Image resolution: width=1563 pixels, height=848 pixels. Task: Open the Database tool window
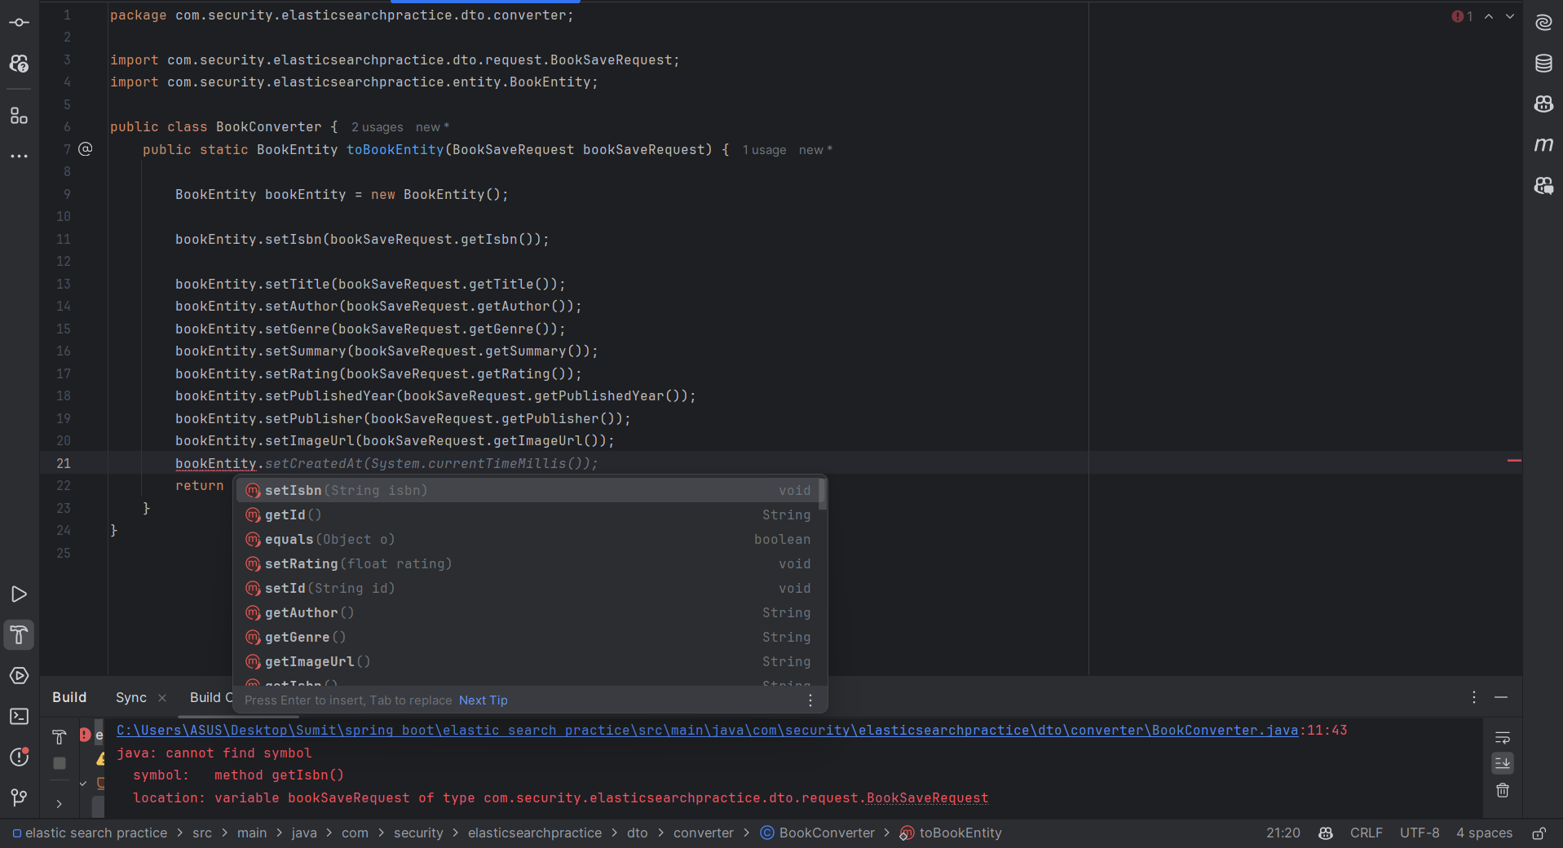(x=1543, y=64)
